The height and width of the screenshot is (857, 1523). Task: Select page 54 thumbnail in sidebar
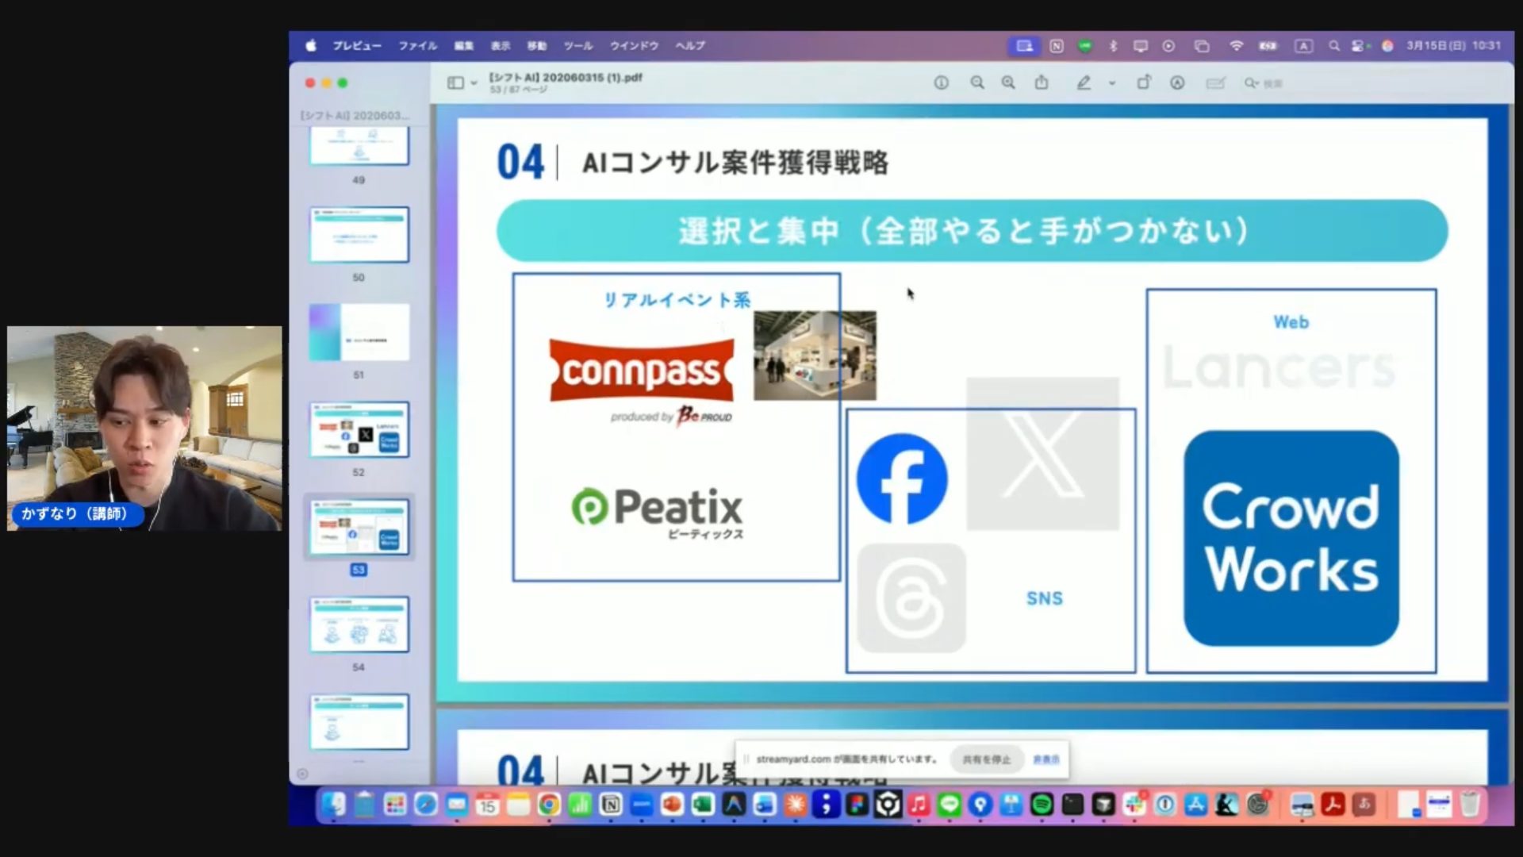[x=359, y=624]
